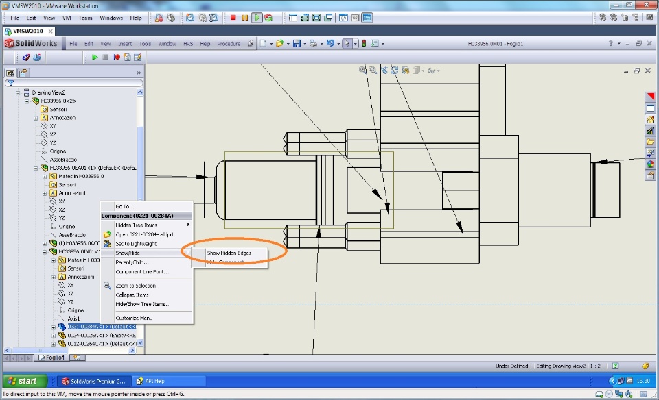Viewport: 659px width, 400px height.
Task: Open the SolidWorks Insert menu
Action: [125, 44]
